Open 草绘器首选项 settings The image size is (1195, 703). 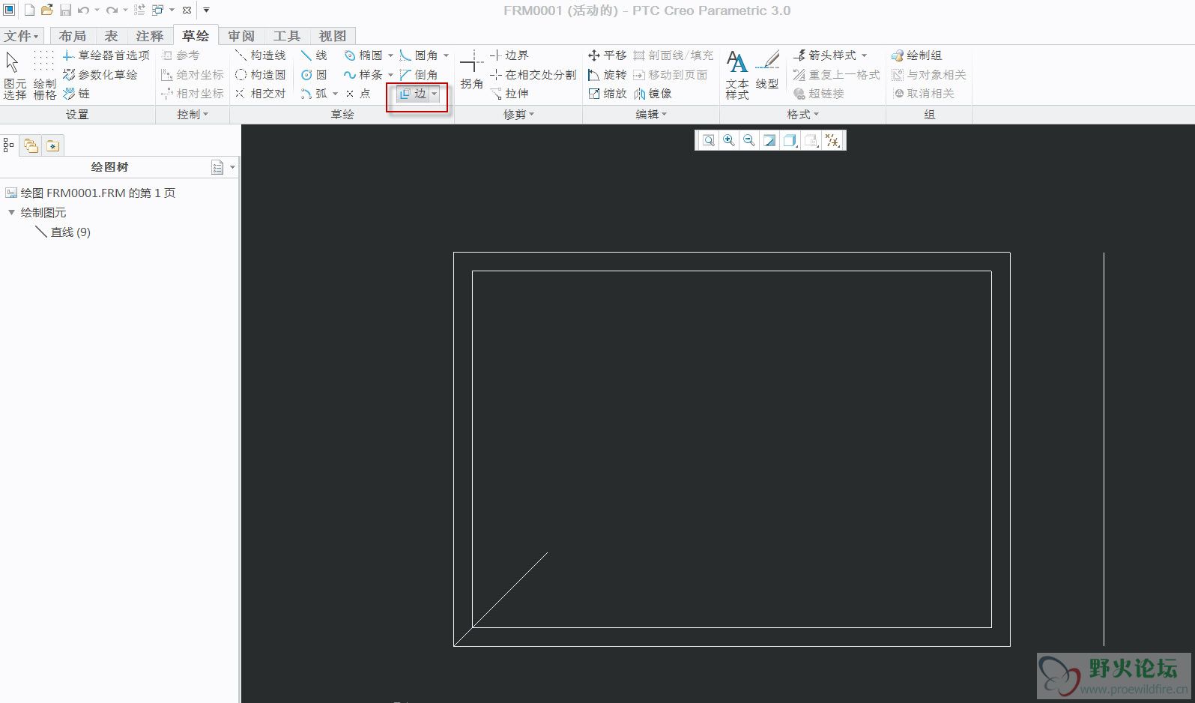106,55
